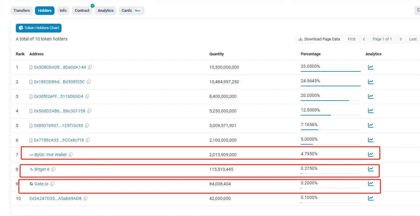Open address 0x1BE0DB6d...Bd508f05C
The image size is (420, 216).
pyautogui.click(x=59, y=82)
